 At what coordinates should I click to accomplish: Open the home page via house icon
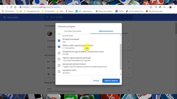[x=15, y=7]
